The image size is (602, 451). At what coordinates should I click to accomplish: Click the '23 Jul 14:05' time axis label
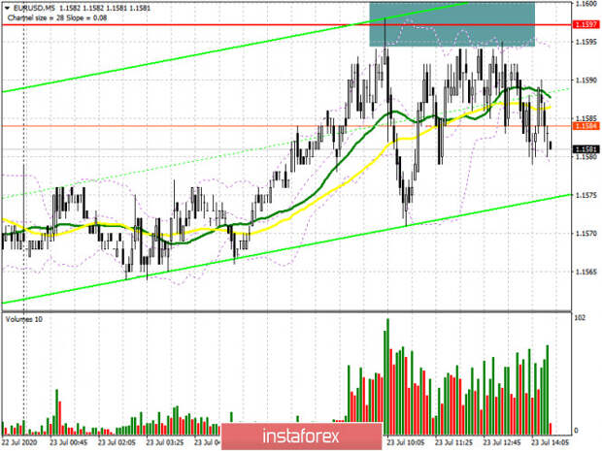pos(551,442)
